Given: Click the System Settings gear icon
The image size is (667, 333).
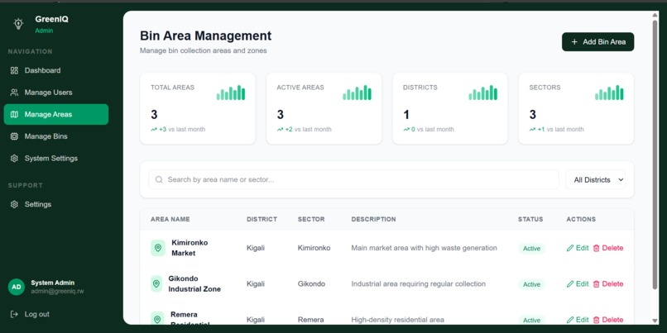Looking at the screenshot, I should pos(14,159).
